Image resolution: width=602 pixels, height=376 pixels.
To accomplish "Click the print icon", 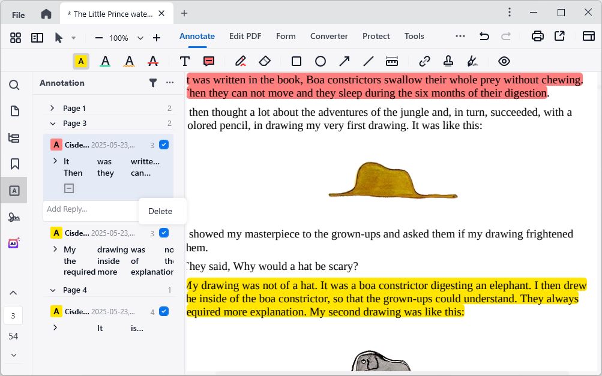I will 538,37.
